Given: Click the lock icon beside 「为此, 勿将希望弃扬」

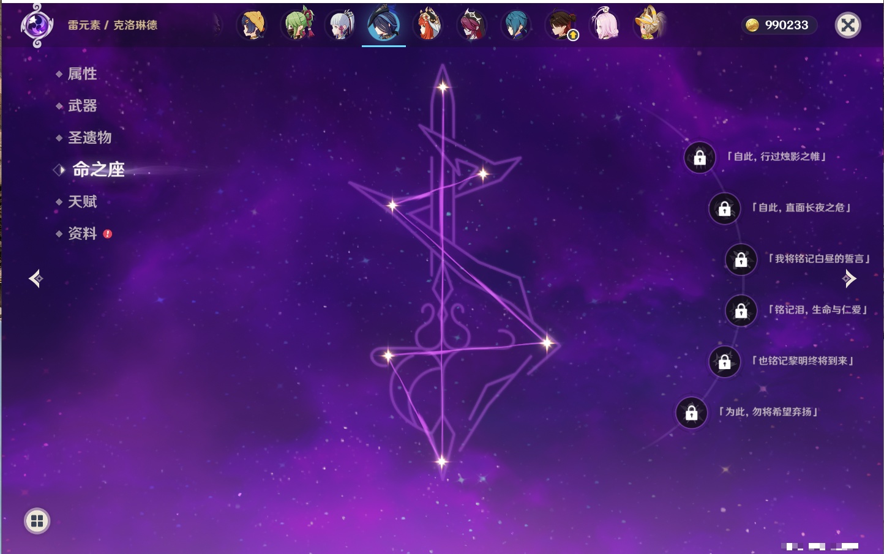Looking at the screenshot, I should pos(691,413).
